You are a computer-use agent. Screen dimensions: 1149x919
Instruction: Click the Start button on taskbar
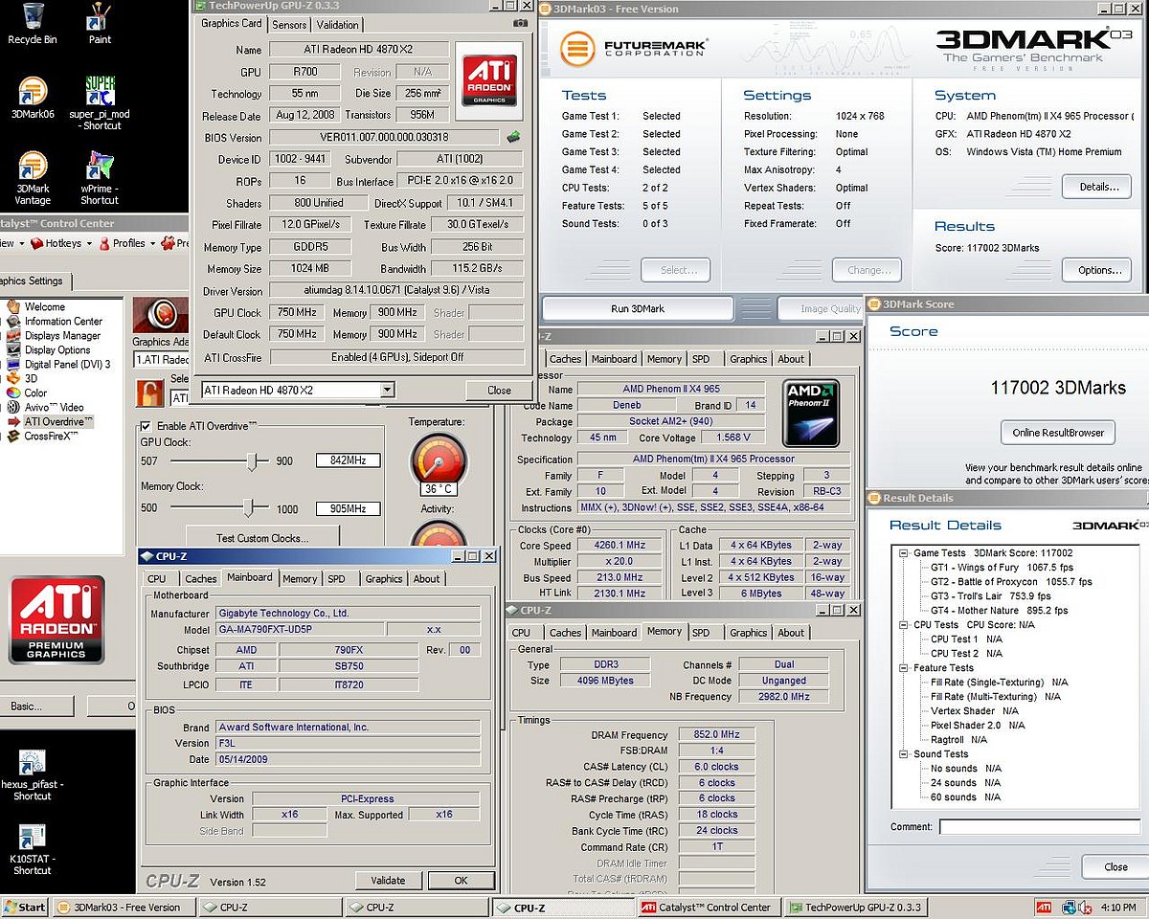pos(25,907)
